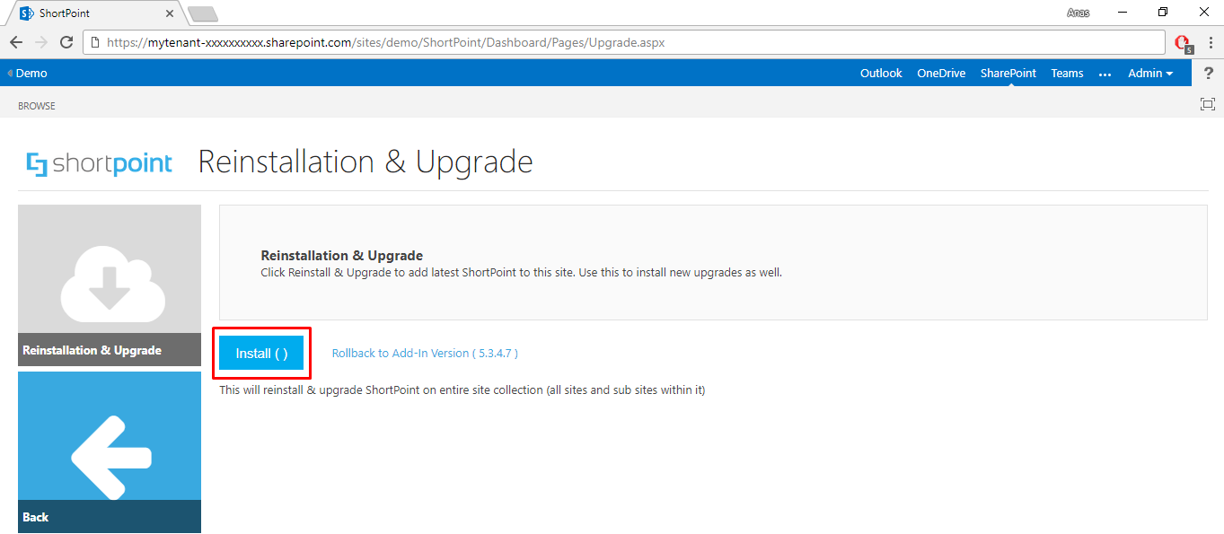Go to Outlook in top navigation
The image size is (1224, 534).
pos(881,74)
